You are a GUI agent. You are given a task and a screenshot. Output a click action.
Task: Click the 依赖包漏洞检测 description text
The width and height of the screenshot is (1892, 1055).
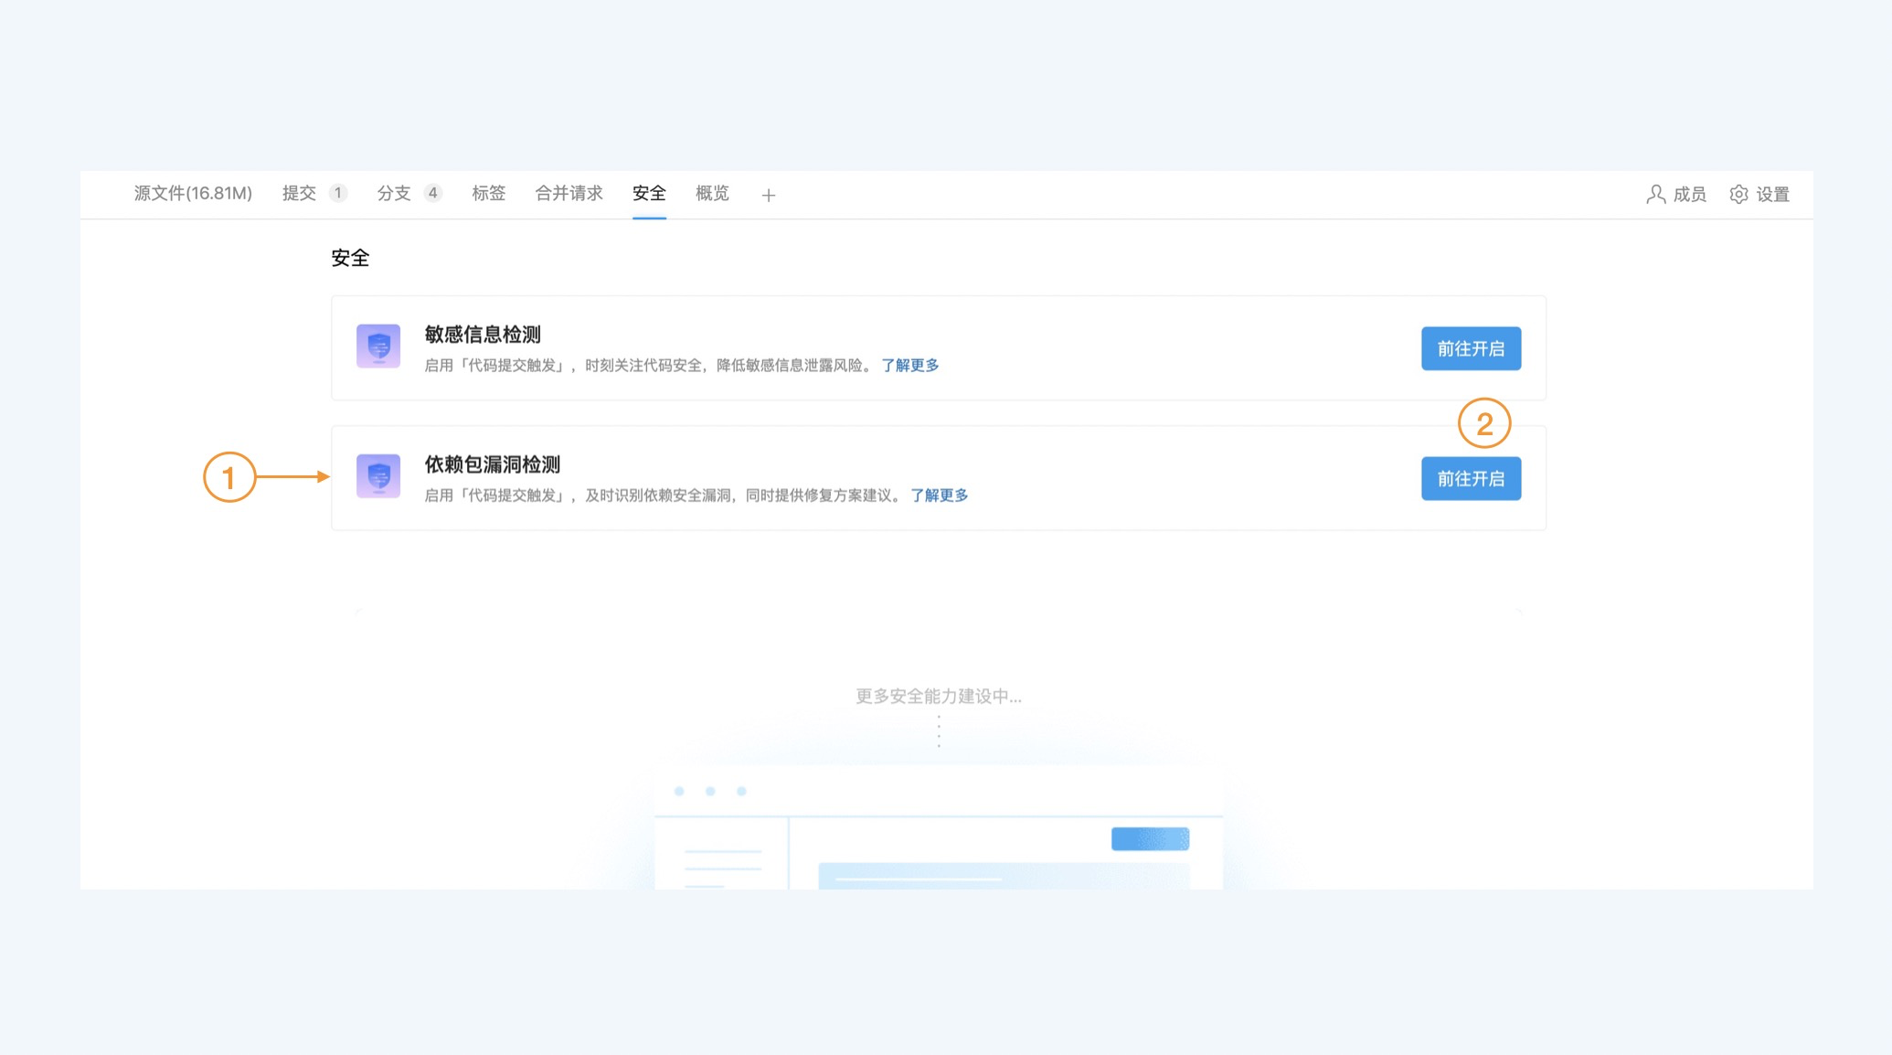coord(663,495)
